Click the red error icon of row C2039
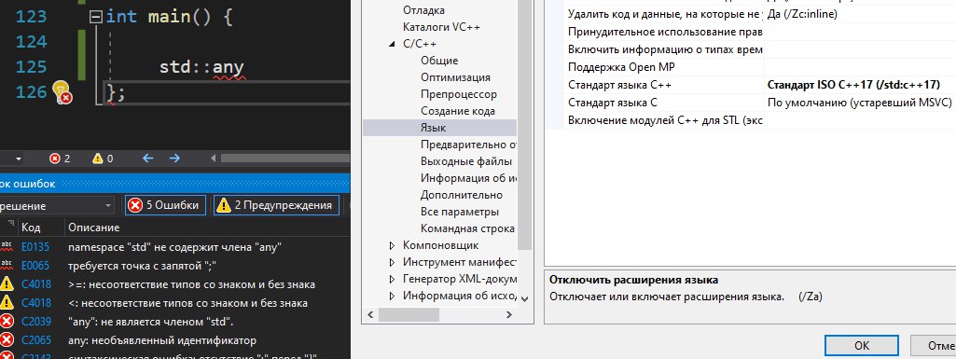This screenshot has width=956, height=359. click(x=7, y=321)
